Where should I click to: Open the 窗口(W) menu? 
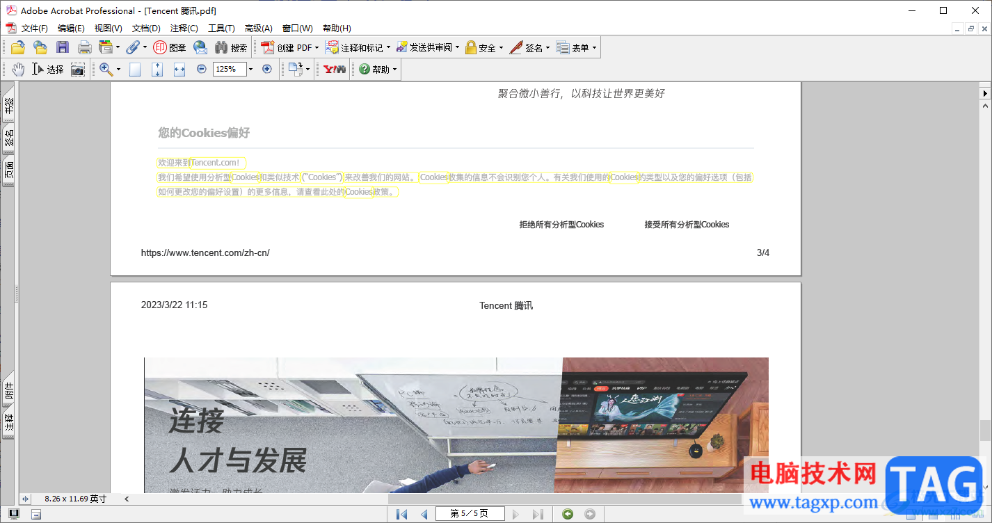click(x=297, y=29)
